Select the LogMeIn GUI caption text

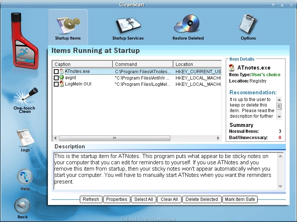(78, 84)
